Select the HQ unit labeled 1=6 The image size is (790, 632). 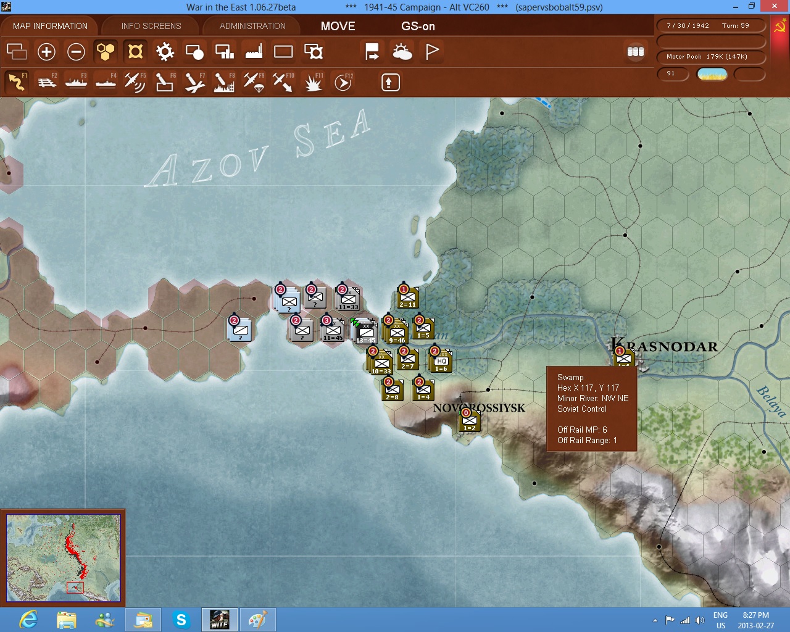(441, 360)
